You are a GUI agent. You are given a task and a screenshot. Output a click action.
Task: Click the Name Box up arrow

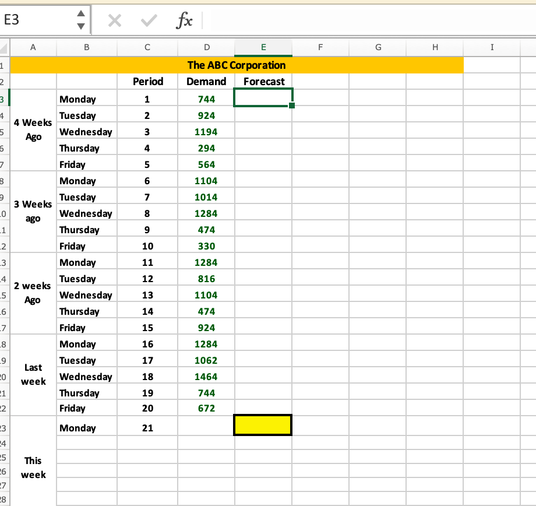(x=82, y=13)
